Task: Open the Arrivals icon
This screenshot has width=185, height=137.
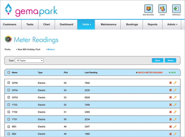Action: coord(176,9)
